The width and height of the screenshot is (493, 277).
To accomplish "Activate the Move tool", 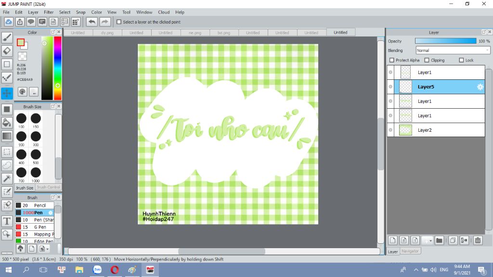I will coord(7,93).
